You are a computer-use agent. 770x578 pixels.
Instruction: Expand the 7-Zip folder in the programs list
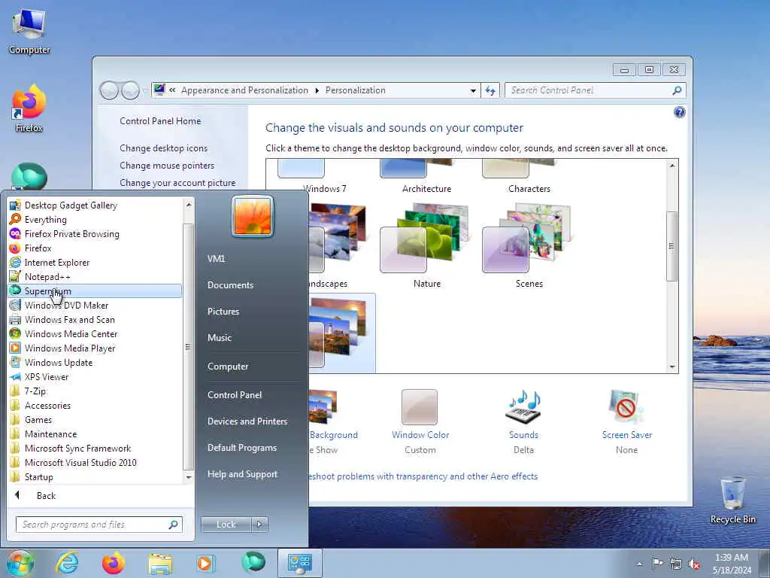pos(94,391)
